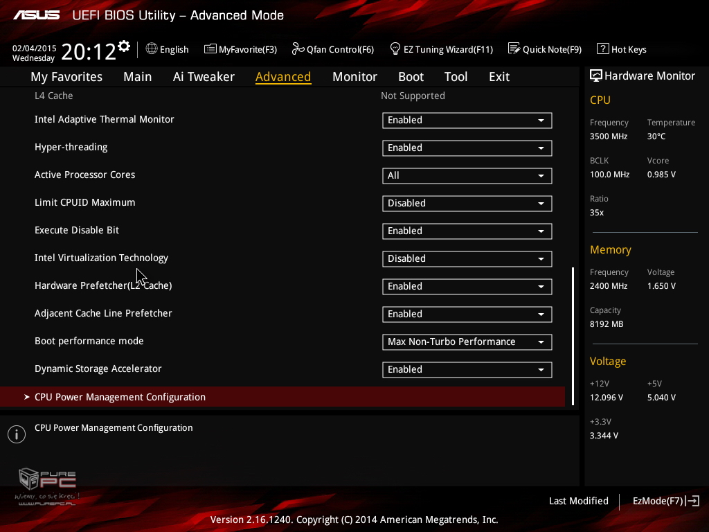Click the vertical scrollbar of settings list
This screenshot has width=709, height=532.
(573, 336)
